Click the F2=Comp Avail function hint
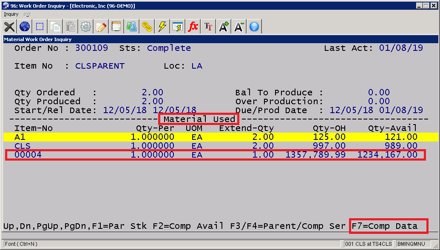Image resolution: width=440 pixels, height=250 pixels. [188, 226]
